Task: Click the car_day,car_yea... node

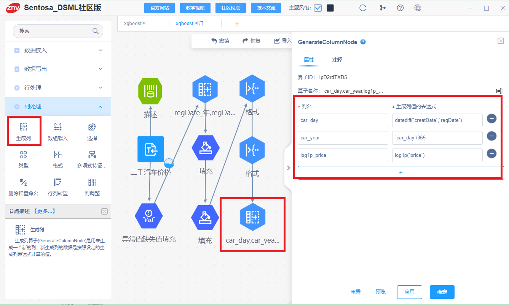Action: point(253,217)
